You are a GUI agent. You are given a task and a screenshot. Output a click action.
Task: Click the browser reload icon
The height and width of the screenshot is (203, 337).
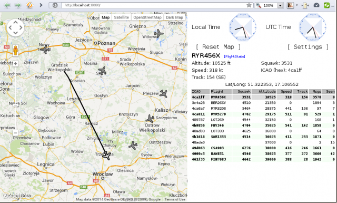[x=29, y=5]
